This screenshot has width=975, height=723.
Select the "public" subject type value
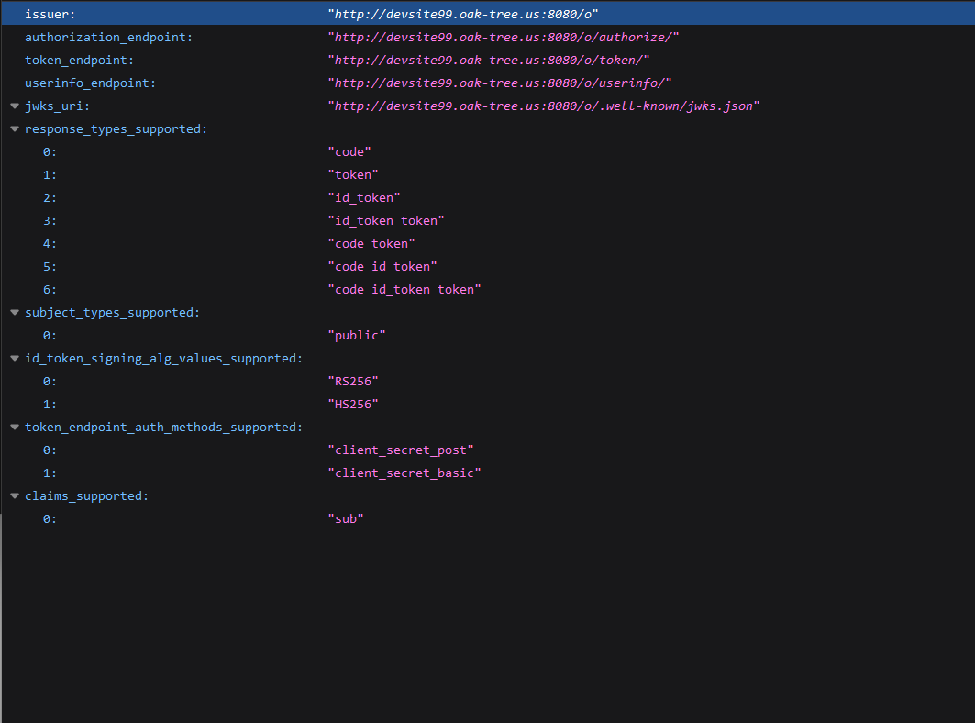click(357, 335)
